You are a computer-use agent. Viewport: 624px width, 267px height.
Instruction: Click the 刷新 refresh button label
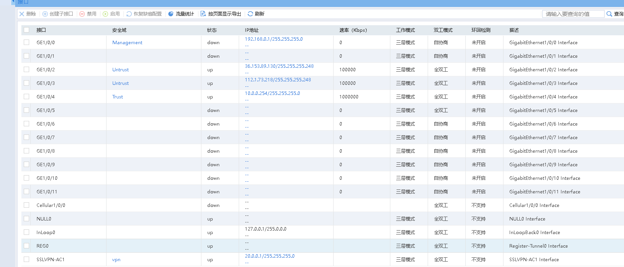pos(260,14)
